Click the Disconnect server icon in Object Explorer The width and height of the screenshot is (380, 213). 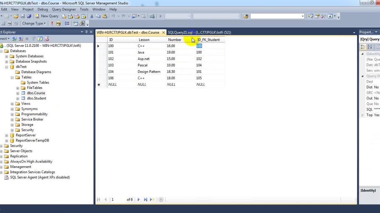pyautogui.click(x=21, y=39)
